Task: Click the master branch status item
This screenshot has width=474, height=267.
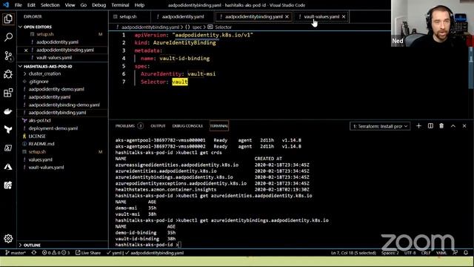Action: point(16,253)
